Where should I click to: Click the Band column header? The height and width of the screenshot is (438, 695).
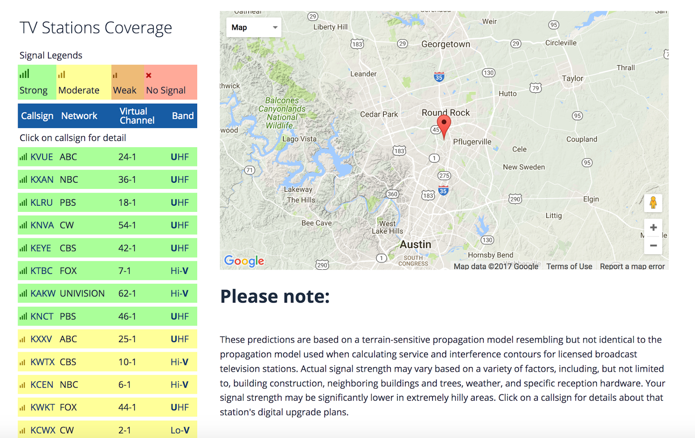pyautogui.click(x=182, y=116)
